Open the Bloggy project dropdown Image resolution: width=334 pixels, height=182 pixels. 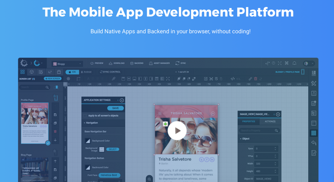67,64
